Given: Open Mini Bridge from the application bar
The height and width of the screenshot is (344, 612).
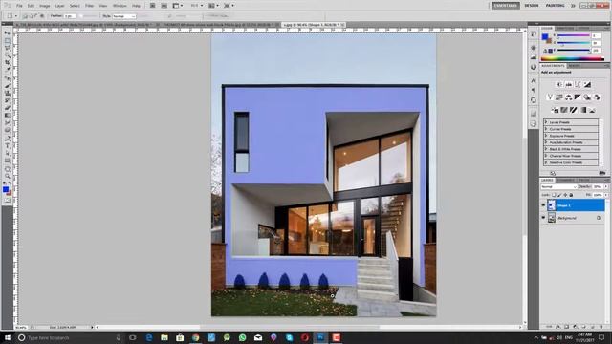Looking at the screenshot, I should 164,6.
